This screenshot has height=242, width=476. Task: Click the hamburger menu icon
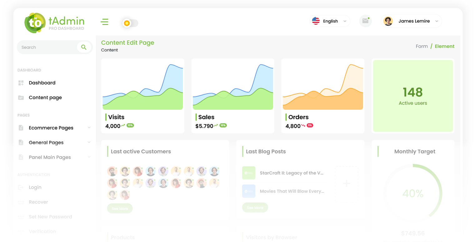click(x=104, y=22)
